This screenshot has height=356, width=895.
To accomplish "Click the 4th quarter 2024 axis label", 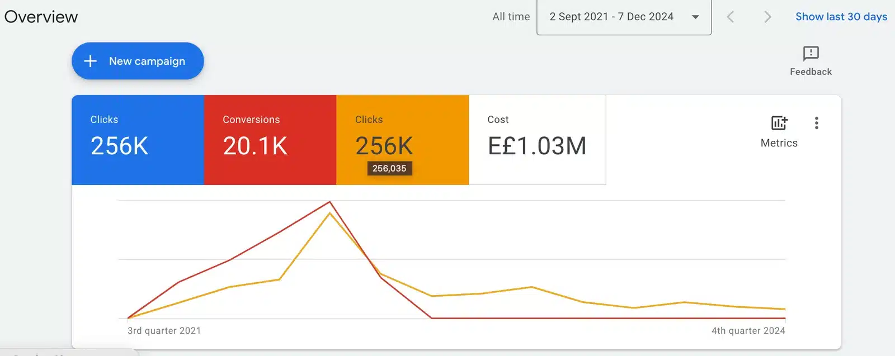I will [748, 331].
